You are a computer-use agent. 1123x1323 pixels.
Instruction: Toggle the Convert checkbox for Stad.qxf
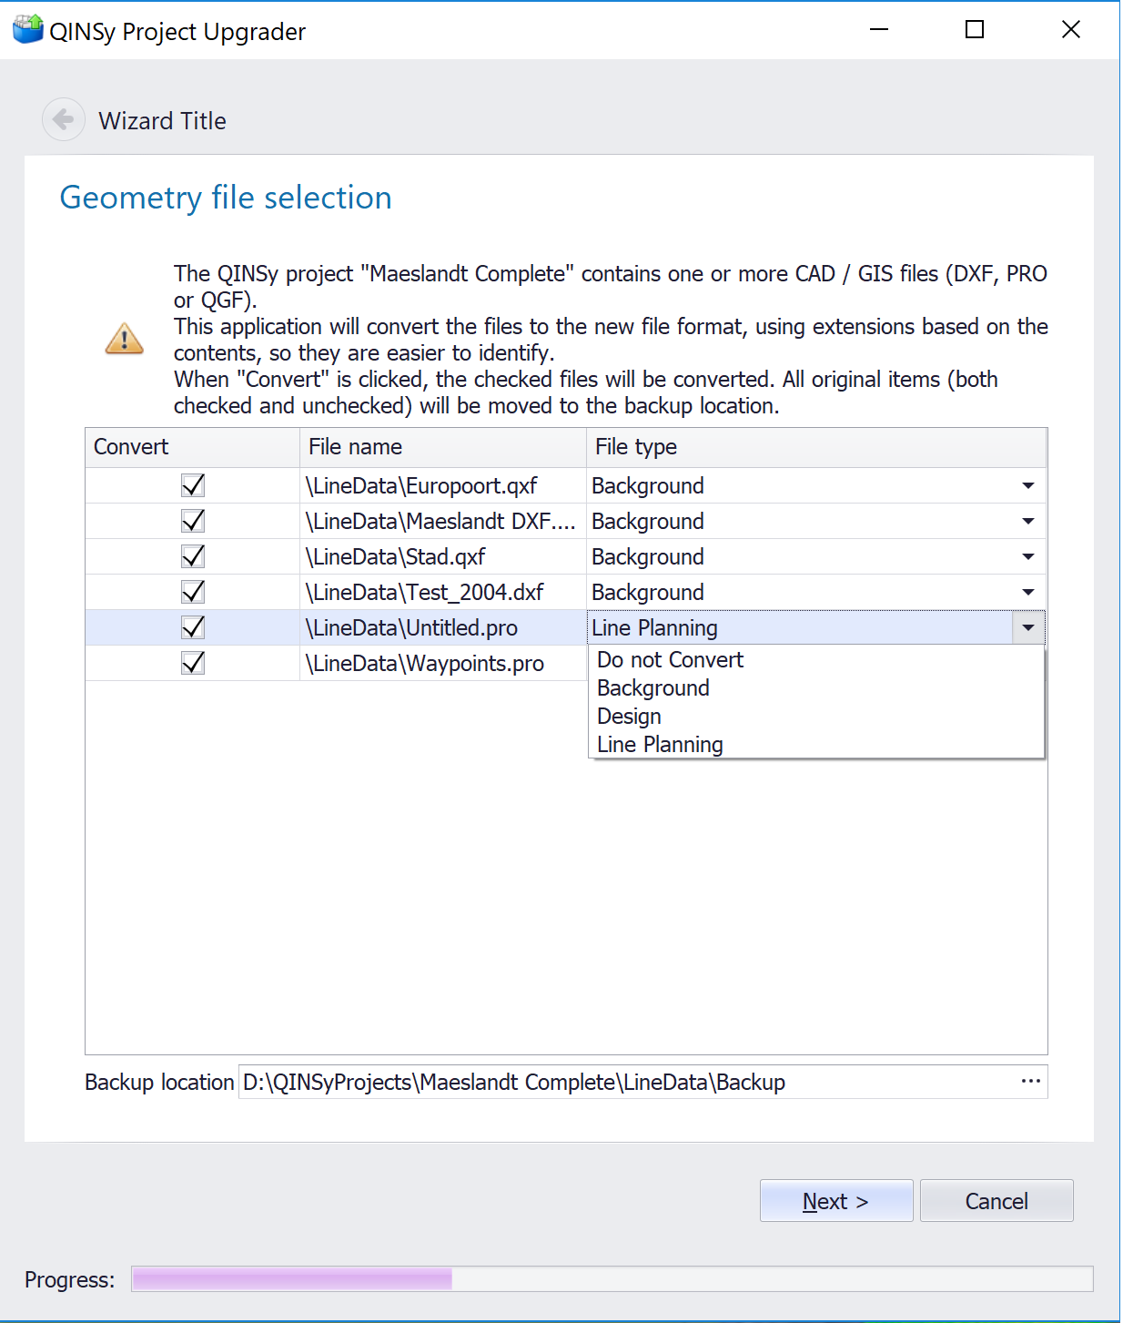click(193, 556)
